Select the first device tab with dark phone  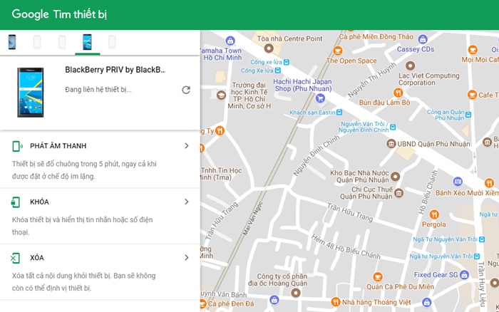click(12, 41)
